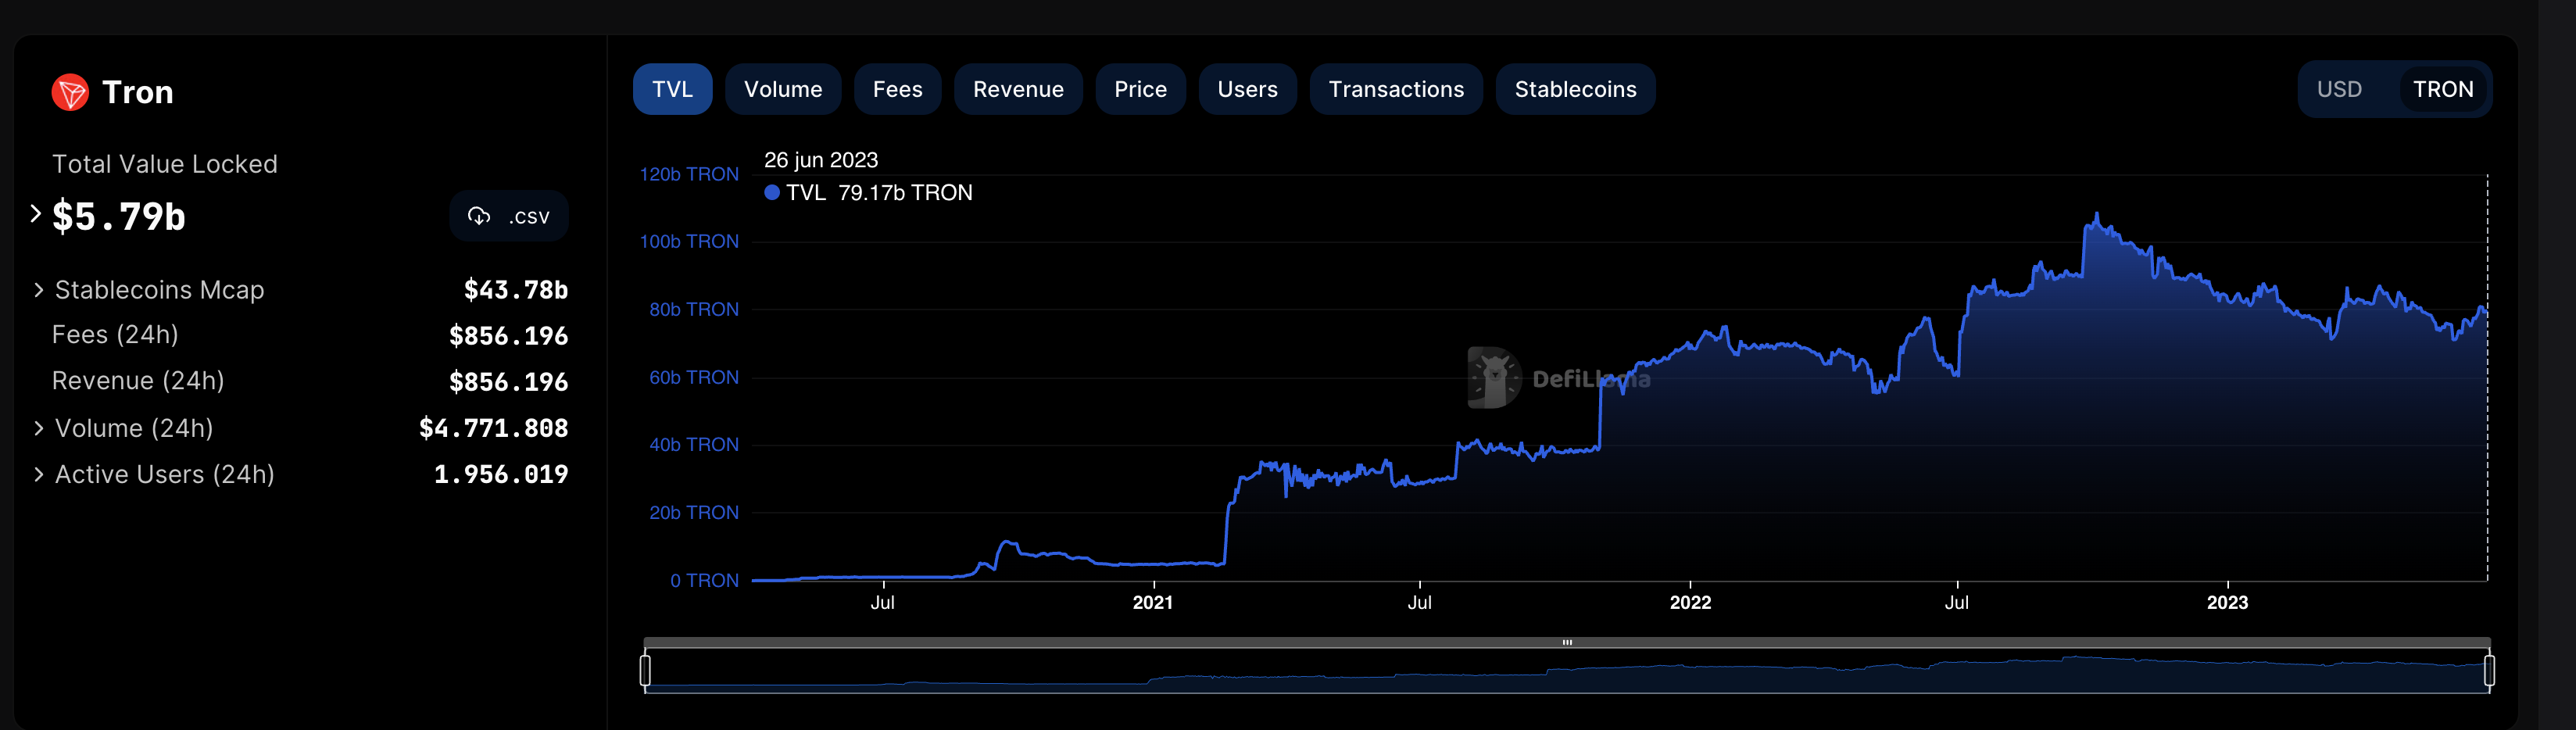Show the Price chart

click(1140, 89)
